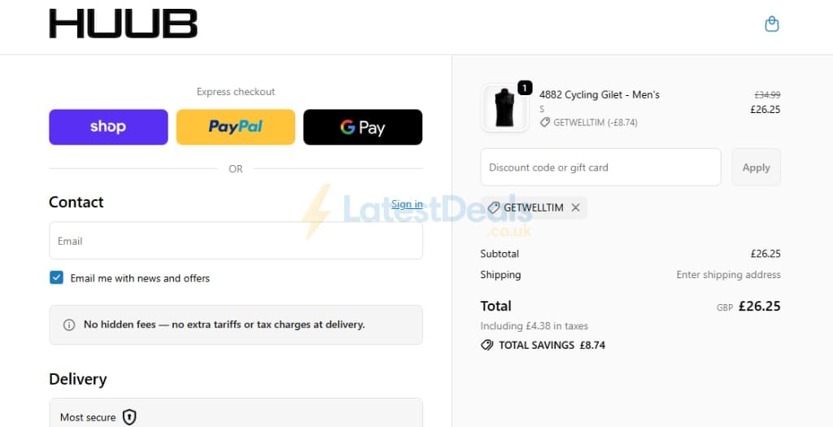Click the info icon beside No hidden fees
833x427 pixels.
pos(69,325)
